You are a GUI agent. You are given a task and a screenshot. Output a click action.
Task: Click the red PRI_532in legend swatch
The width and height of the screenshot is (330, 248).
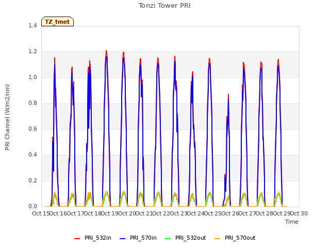(77, 239)
